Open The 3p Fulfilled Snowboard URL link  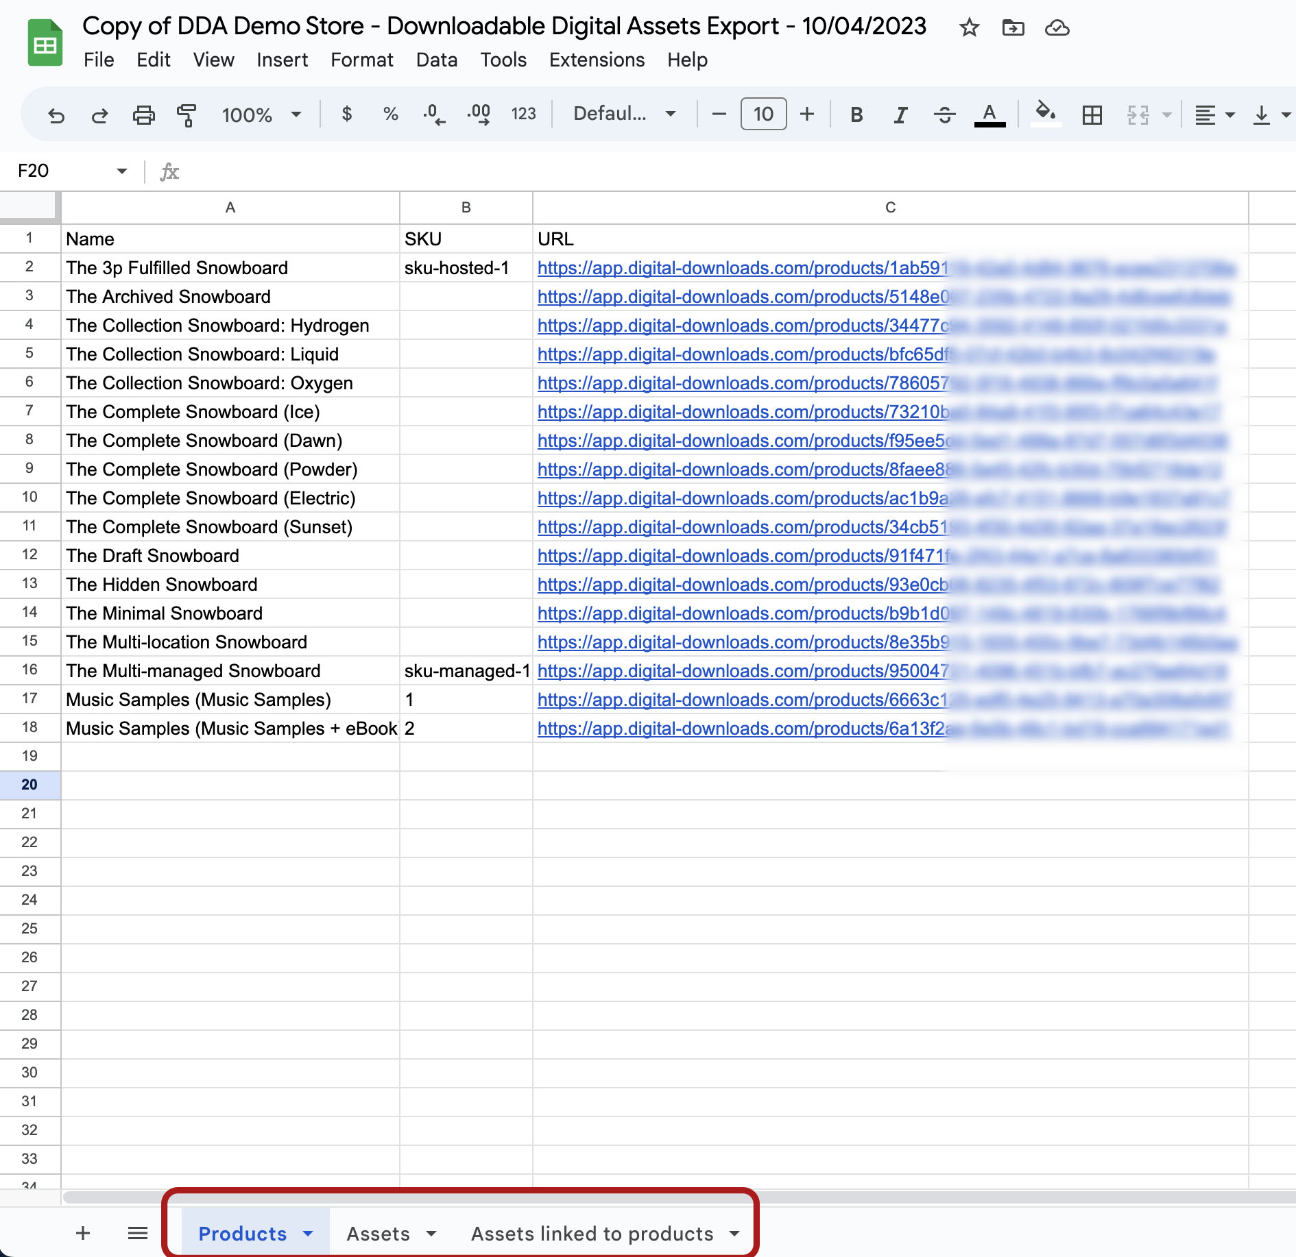tap(742, 268)
